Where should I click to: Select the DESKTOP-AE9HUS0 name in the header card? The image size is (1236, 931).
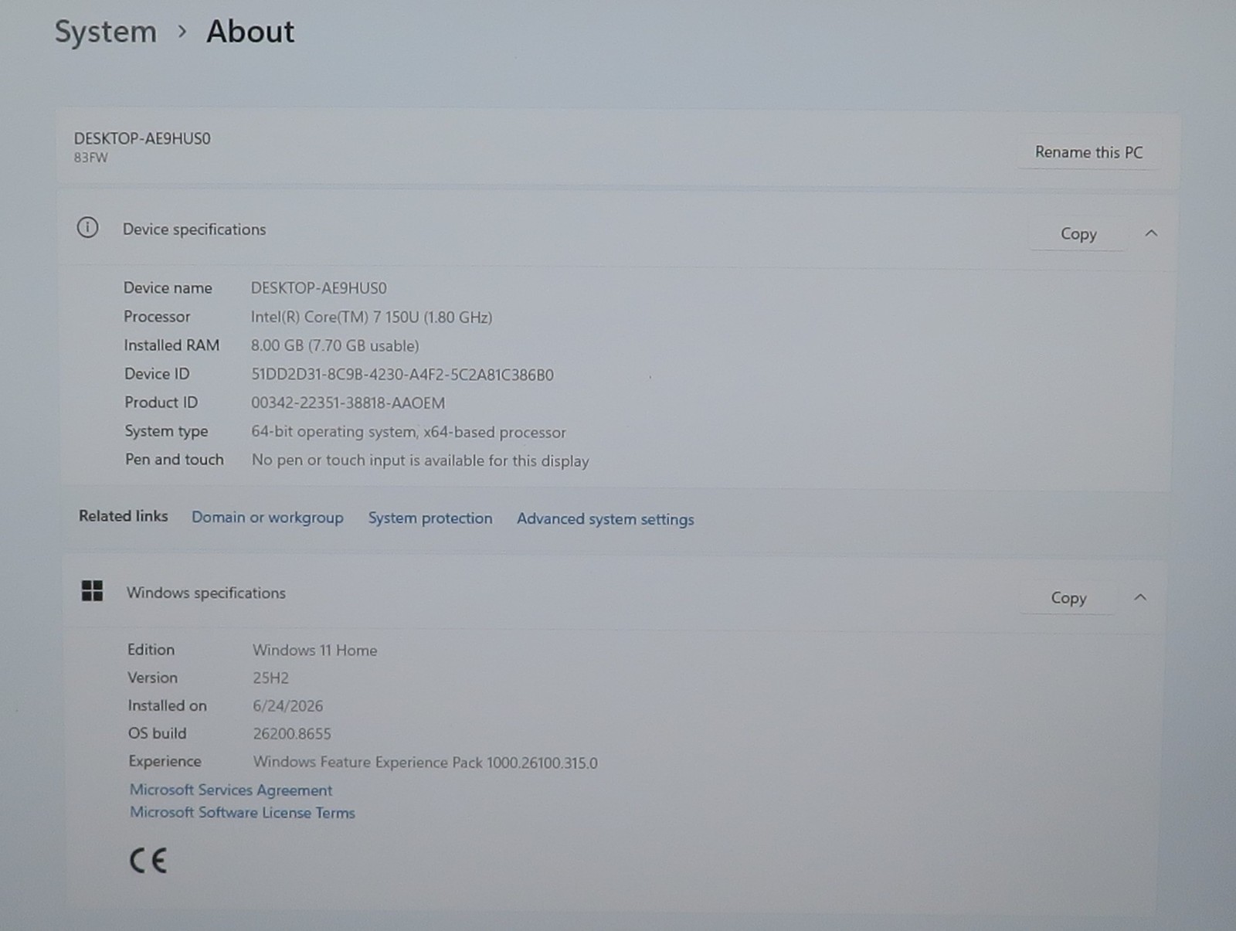coord(142,138)
